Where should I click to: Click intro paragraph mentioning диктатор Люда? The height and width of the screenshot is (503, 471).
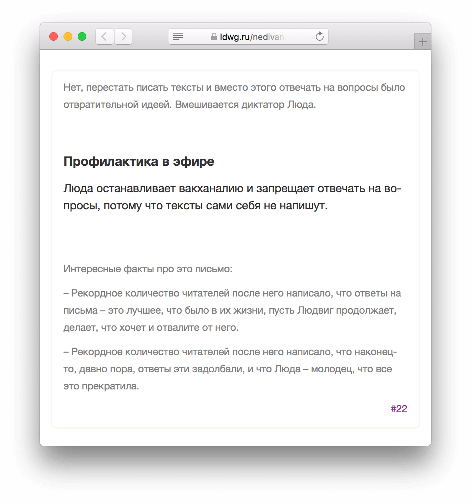coord(234,96)
